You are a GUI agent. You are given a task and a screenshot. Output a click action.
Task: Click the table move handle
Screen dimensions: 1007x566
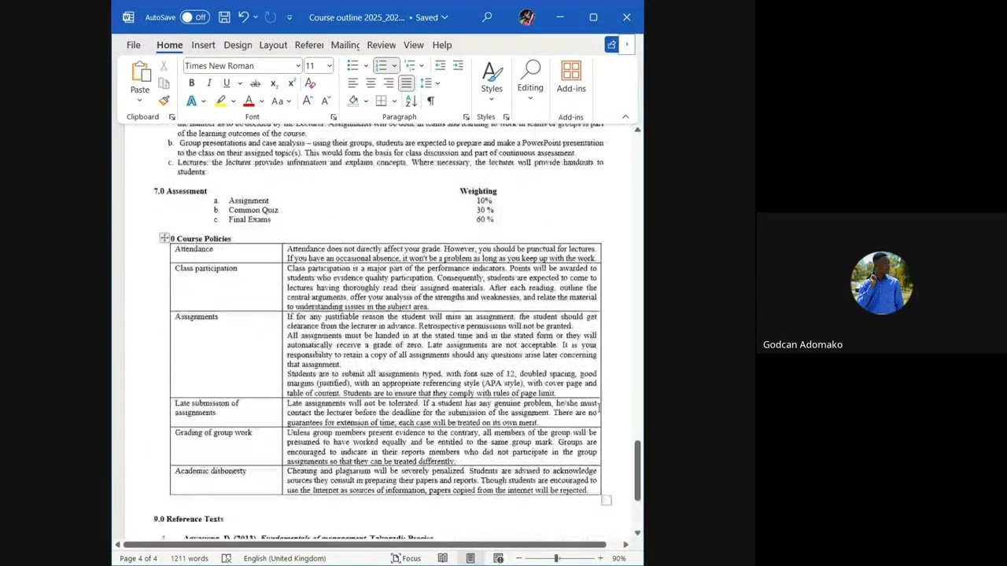pos(164,237)
